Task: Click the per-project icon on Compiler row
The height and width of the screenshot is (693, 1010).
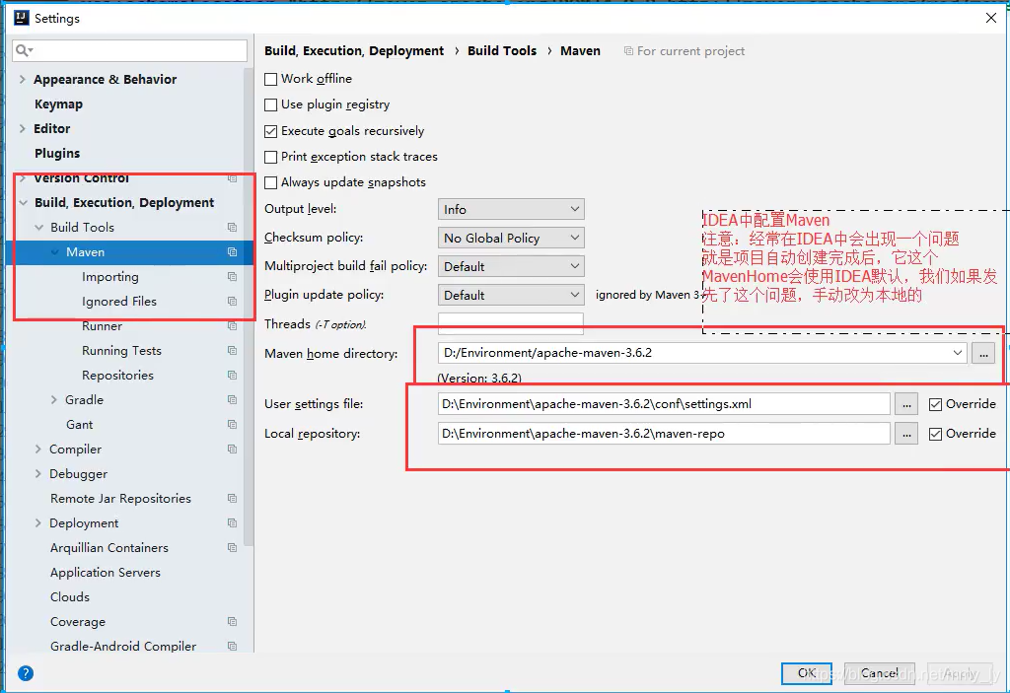Action: pyautogui.click(x=232, y=449)
